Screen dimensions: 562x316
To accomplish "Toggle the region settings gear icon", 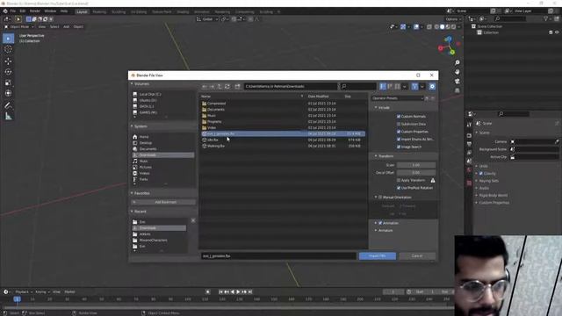I will pyautogui.click(x=432, y=86).
